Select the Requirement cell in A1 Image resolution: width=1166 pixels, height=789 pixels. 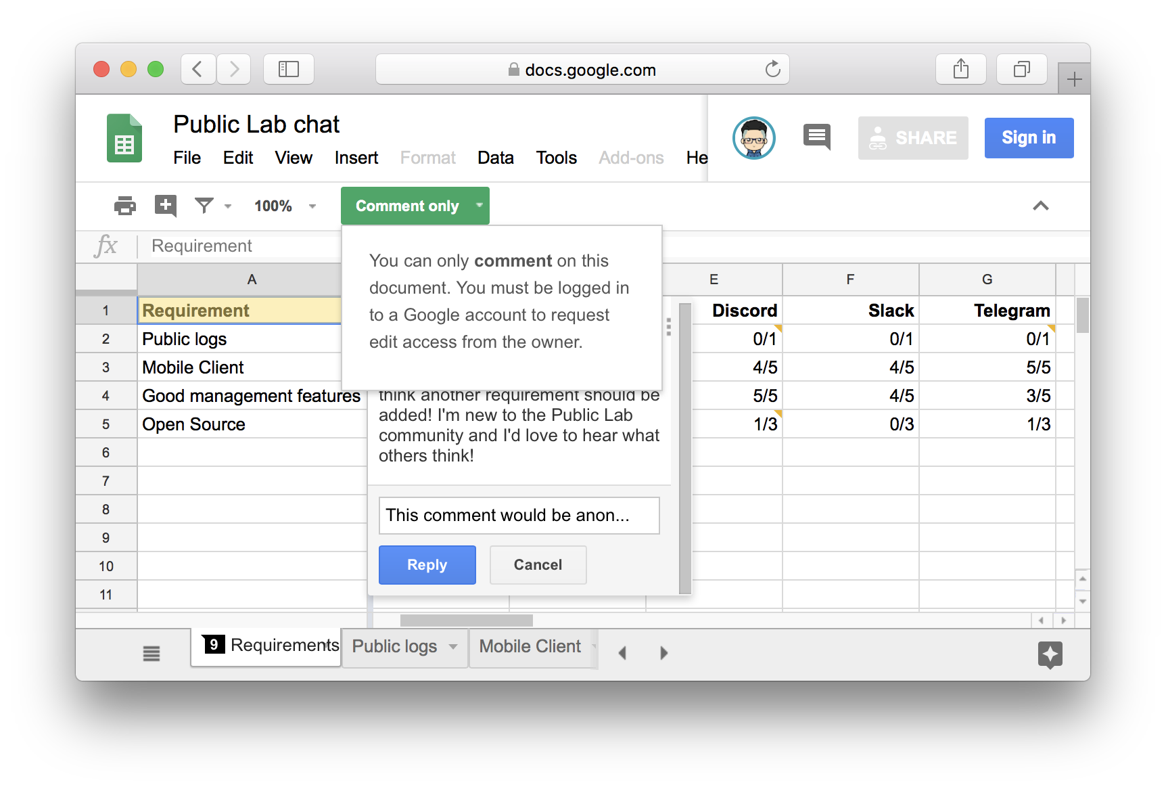(x=239, y=311)
